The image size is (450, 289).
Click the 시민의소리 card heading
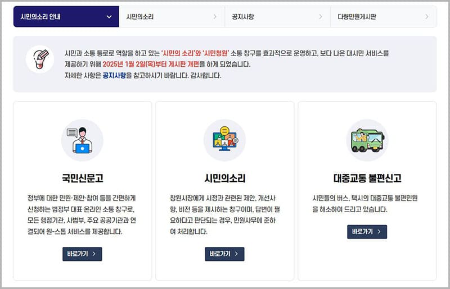pyautogui.click(x=224, y=178)
